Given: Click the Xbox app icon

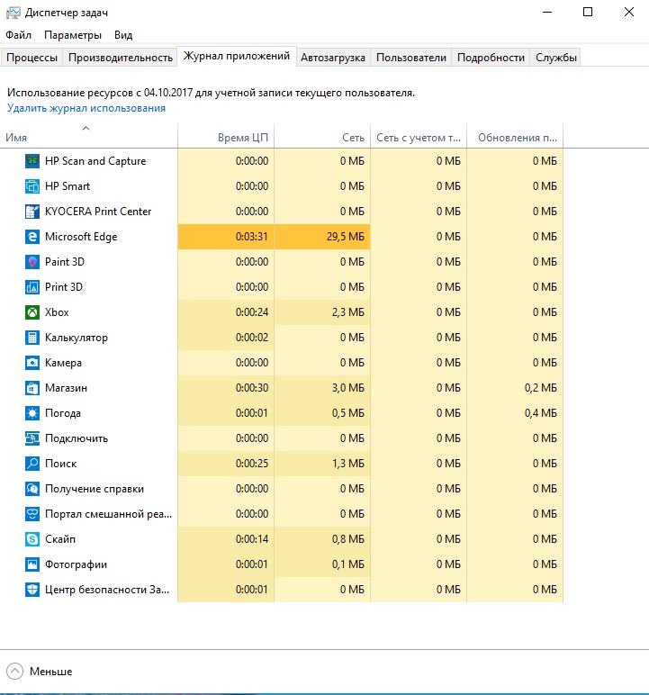Looking at the screenshot, I should 32,312.
